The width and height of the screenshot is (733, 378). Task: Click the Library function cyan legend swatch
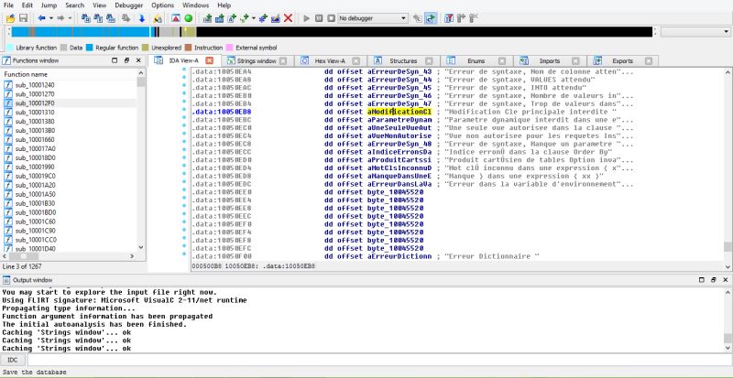tap(9, 48)
